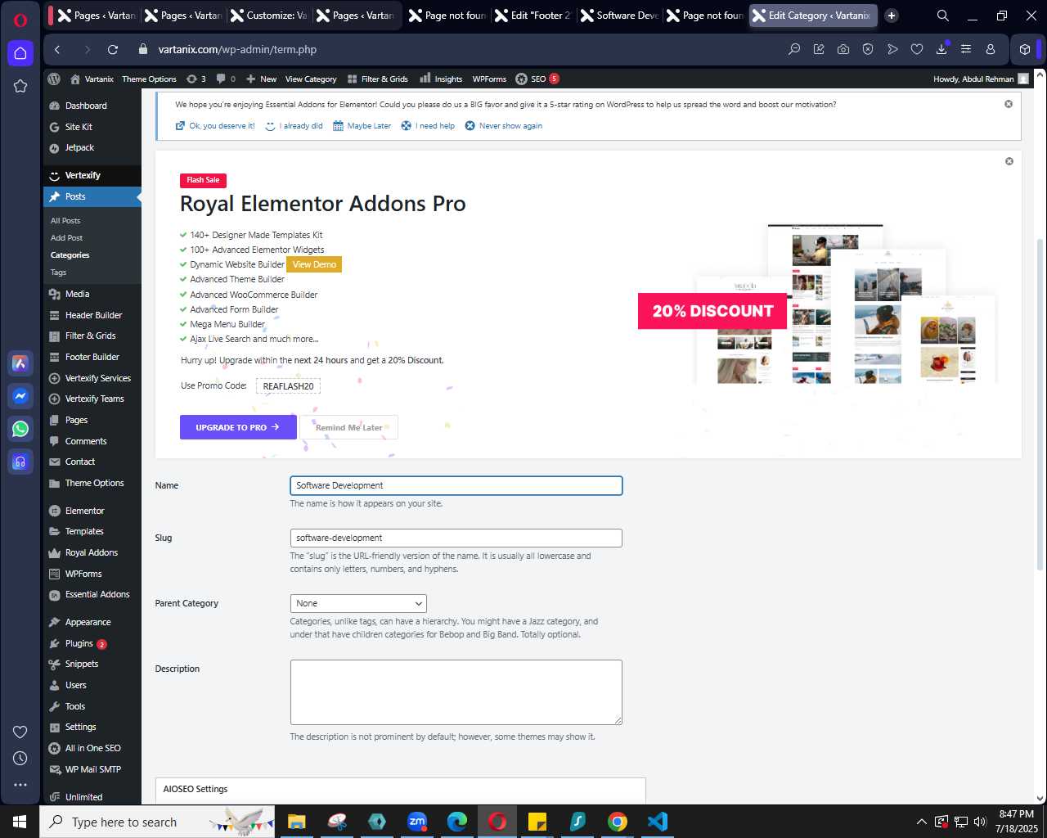
Task: Open WhatsApp in Opera sidebar
Action: (x=20, y=429)
